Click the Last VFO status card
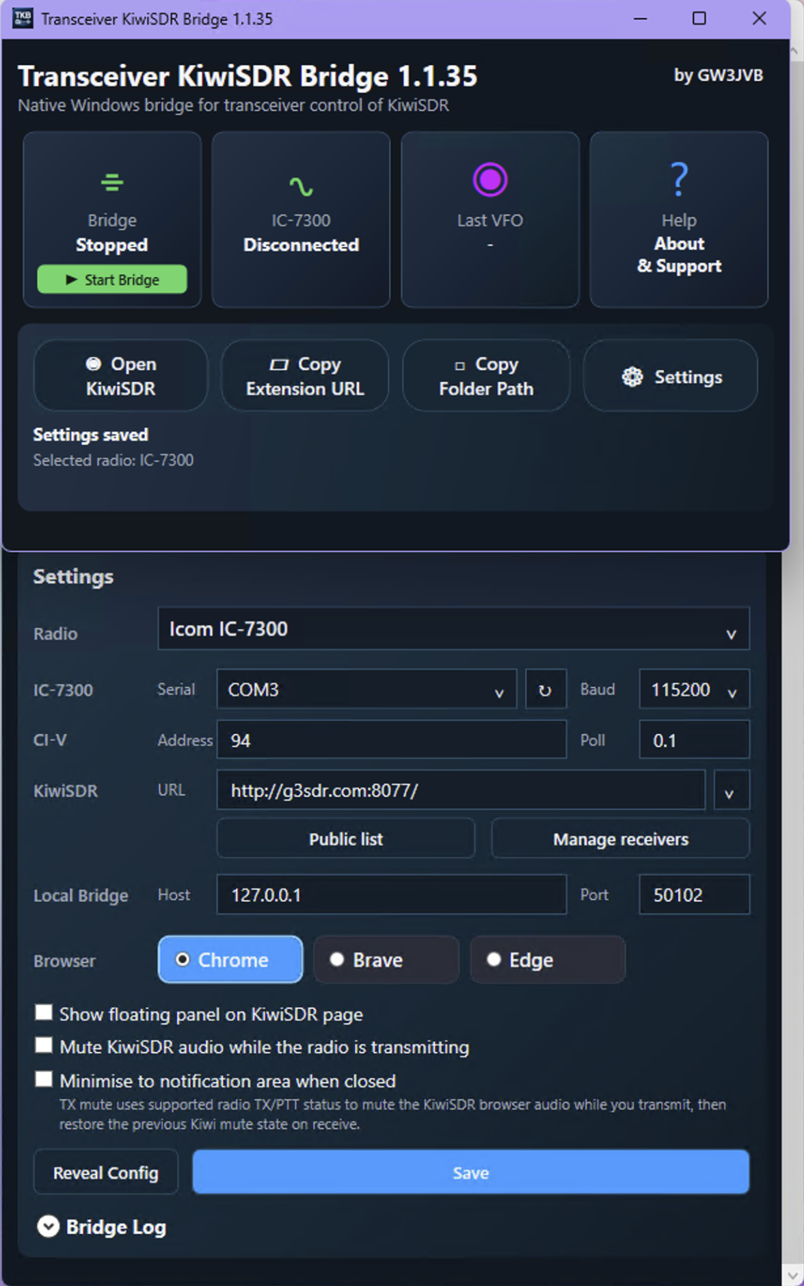804x1286 pixels. pyautogui.click(x=490, y=220)
